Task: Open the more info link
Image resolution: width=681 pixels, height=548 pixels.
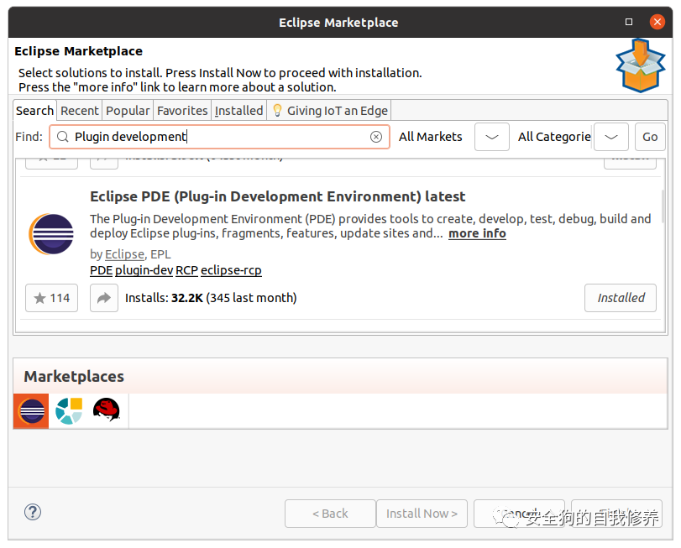Action: [477, 233]
